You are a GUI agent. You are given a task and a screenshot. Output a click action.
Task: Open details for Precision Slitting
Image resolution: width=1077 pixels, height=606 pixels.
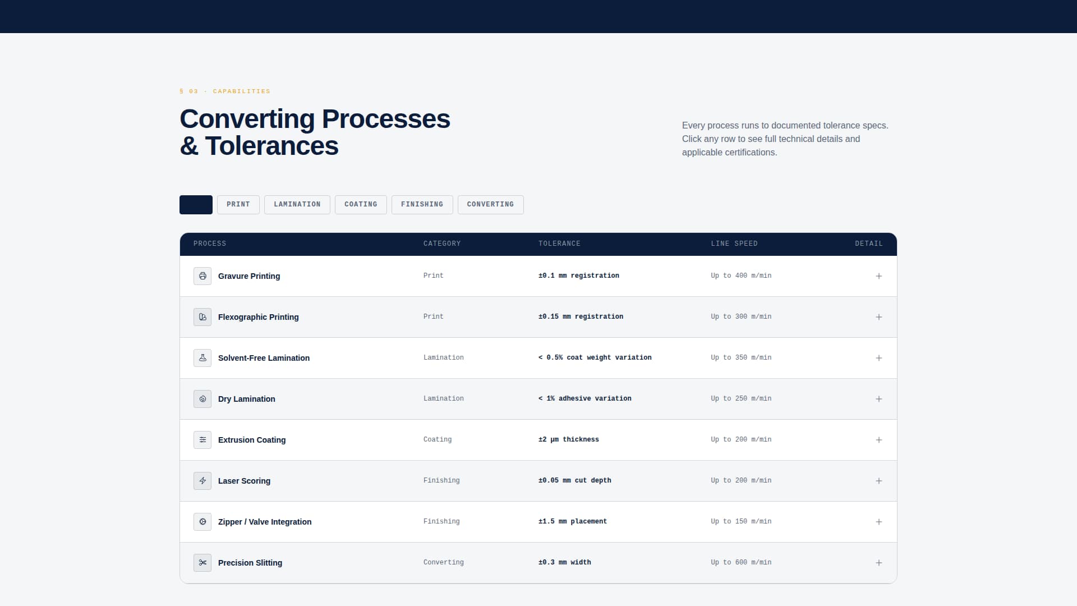point(879,563)
